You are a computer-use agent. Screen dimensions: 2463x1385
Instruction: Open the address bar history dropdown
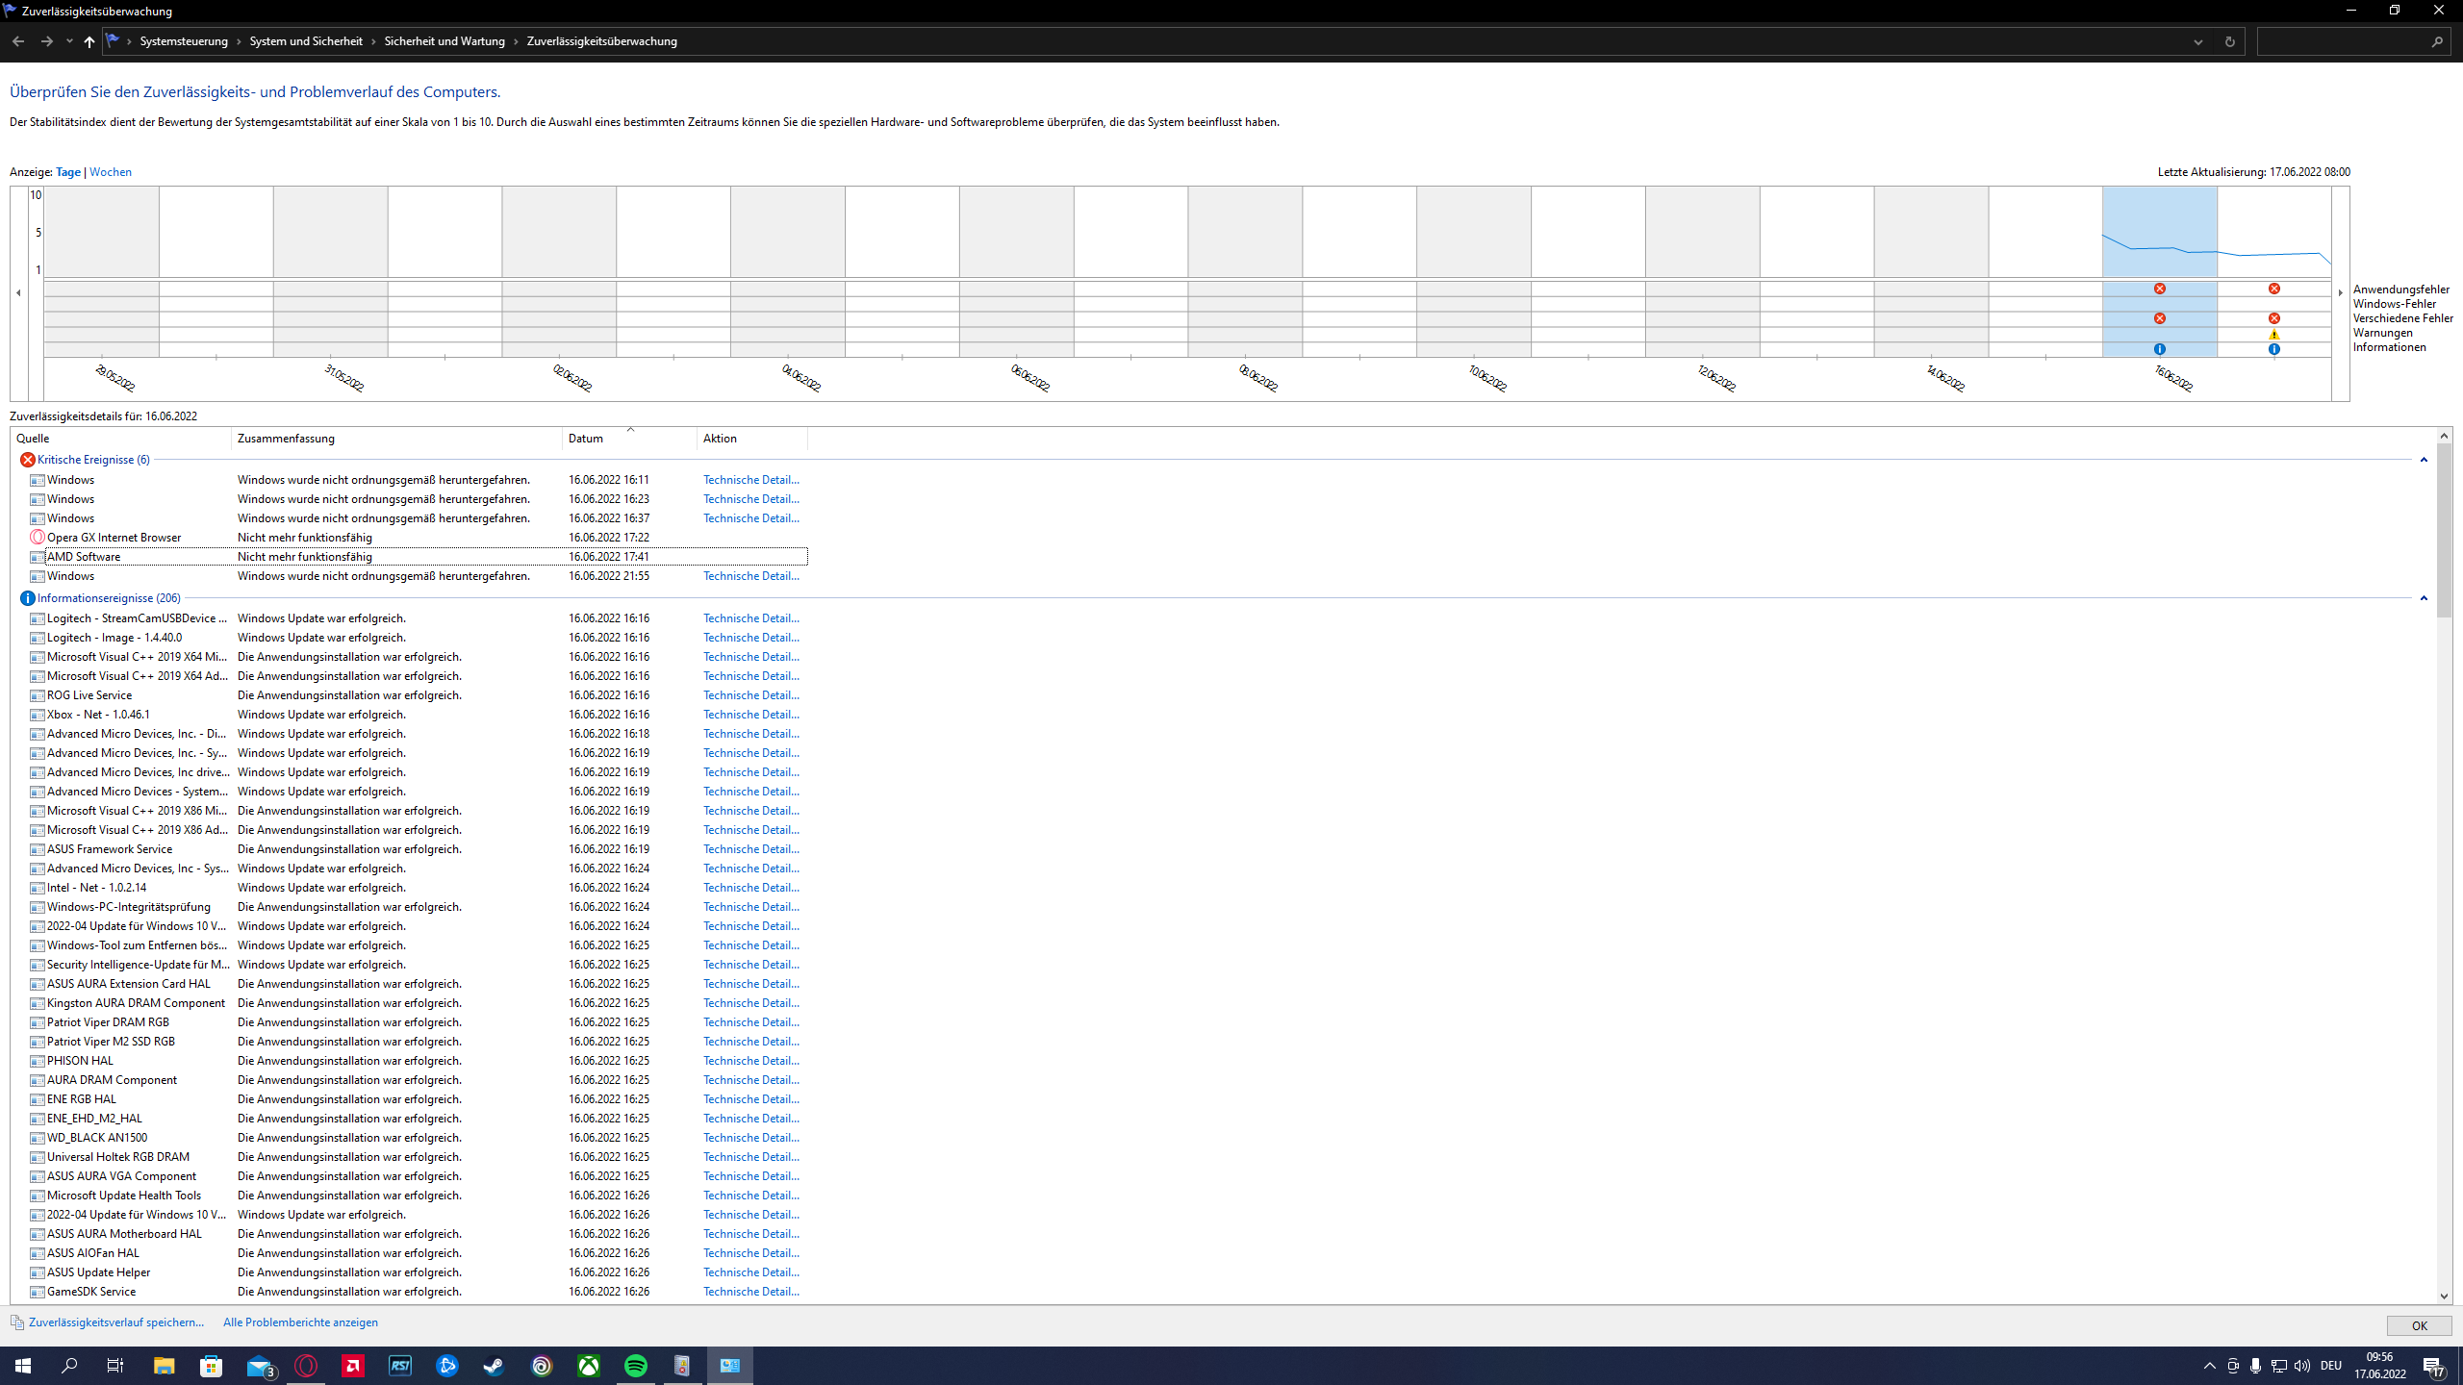2198,41
